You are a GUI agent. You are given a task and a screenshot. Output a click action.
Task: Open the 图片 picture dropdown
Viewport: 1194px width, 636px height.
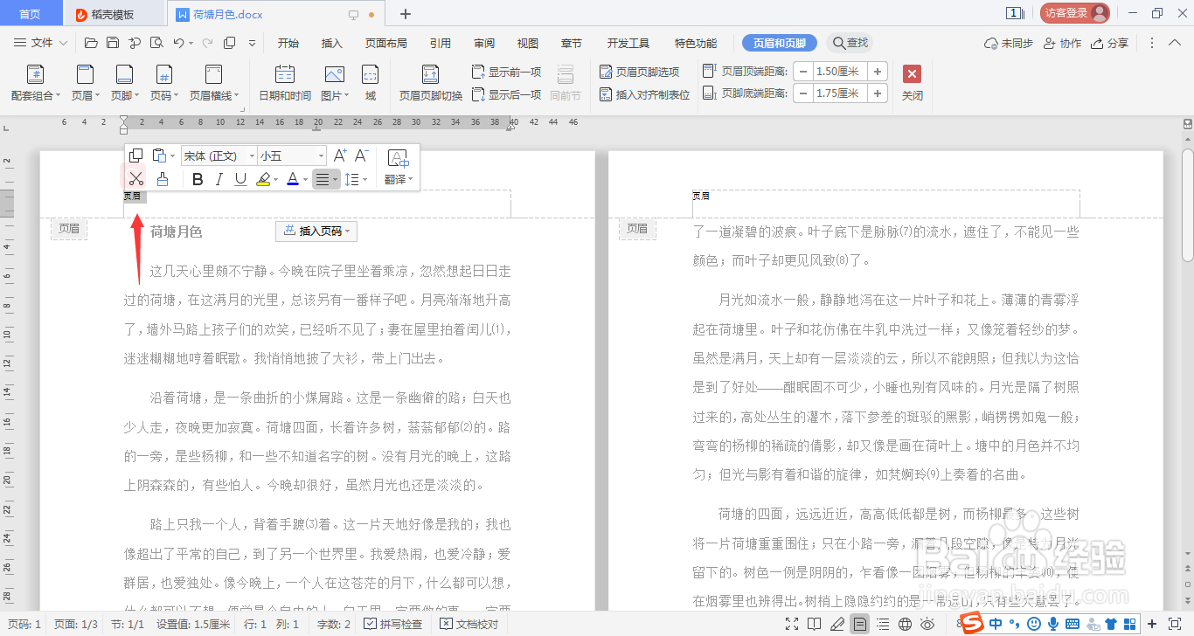(x=333, y=84)
